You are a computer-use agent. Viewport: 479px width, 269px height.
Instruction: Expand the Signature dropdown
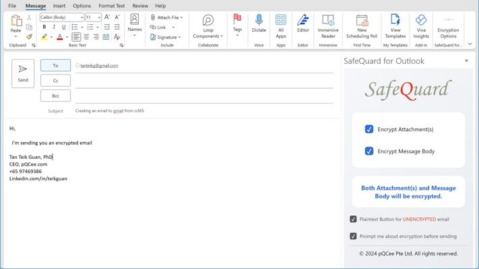pyautogui.click(x=180, y=37)
